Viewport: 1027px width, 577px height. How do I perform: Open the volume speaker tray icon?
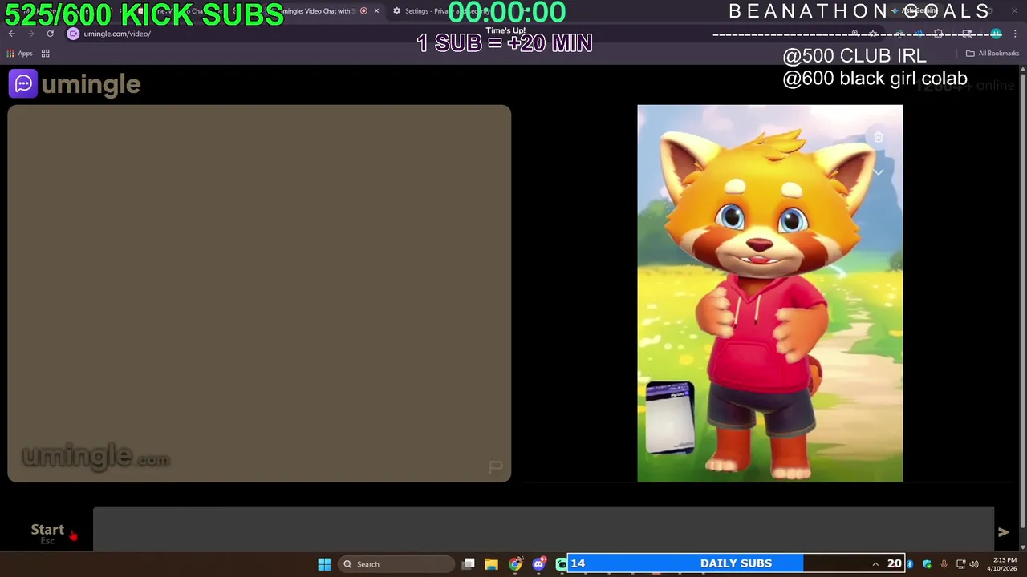pos(974,564)
